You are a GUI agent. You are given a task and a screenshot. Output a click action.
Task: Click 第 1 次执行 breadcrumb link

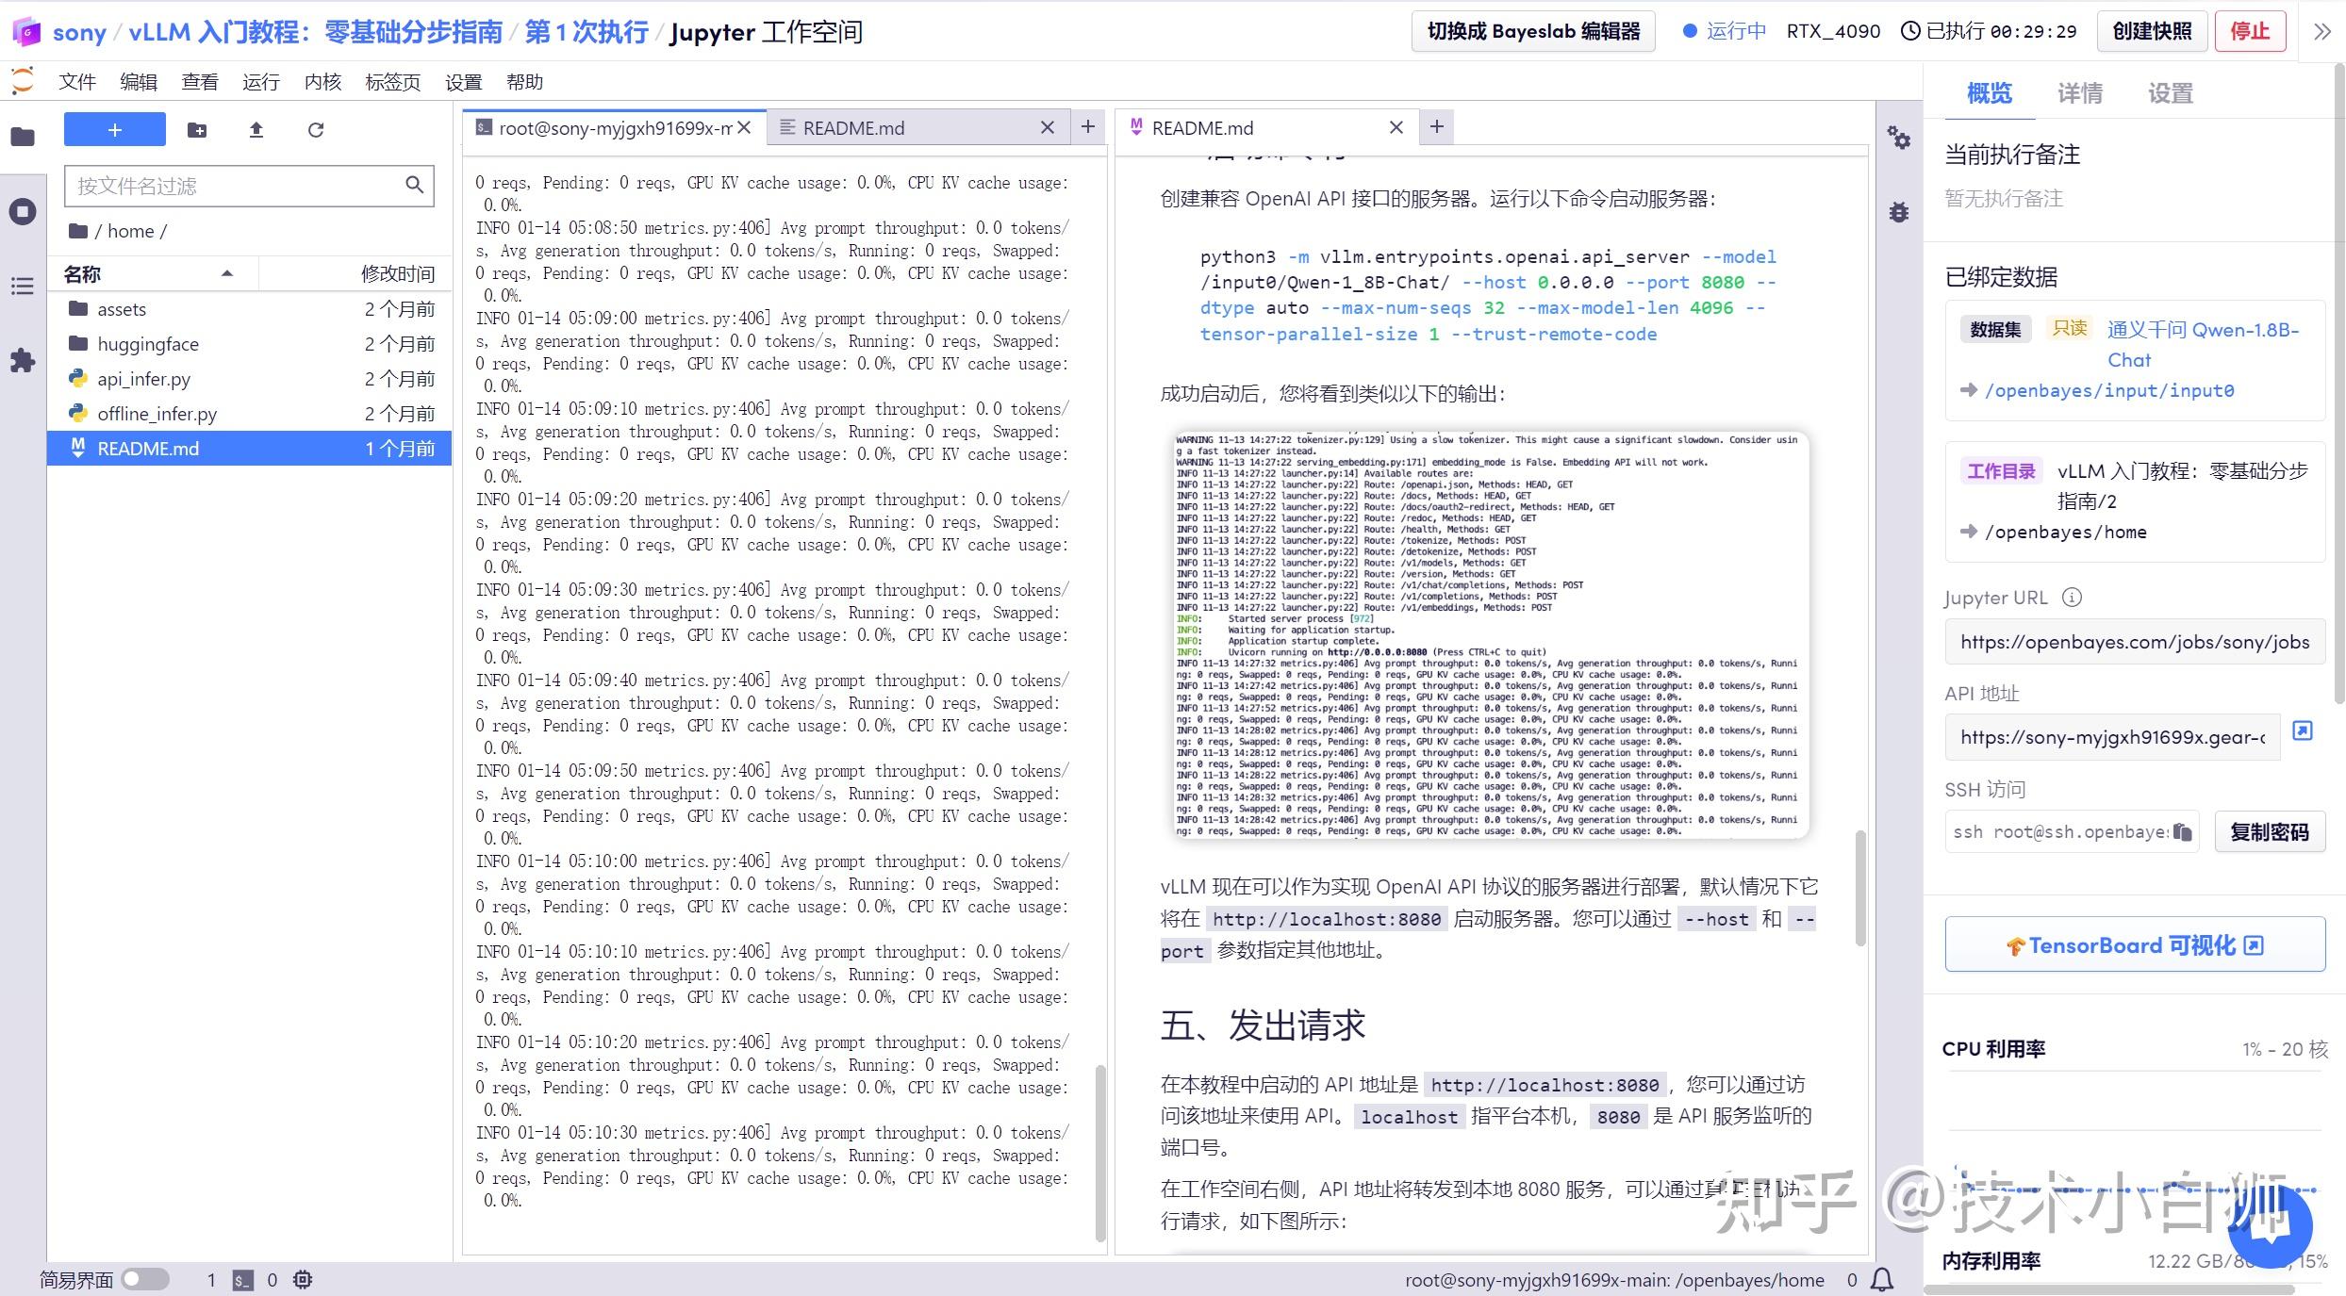point(586,32)
